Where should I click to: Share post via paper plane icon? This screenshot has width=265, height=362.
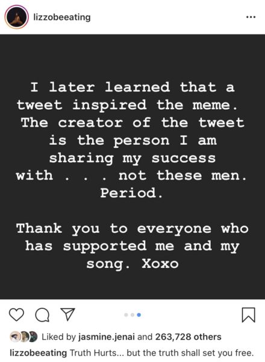[67, 314]
